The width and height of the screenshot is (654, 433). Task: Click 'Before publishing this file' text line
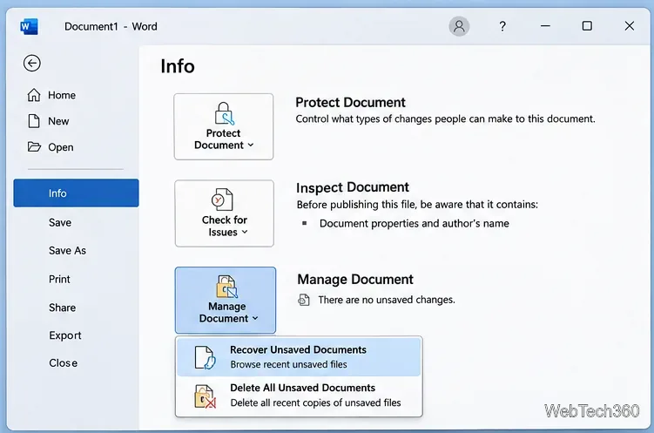pos(417,205)
